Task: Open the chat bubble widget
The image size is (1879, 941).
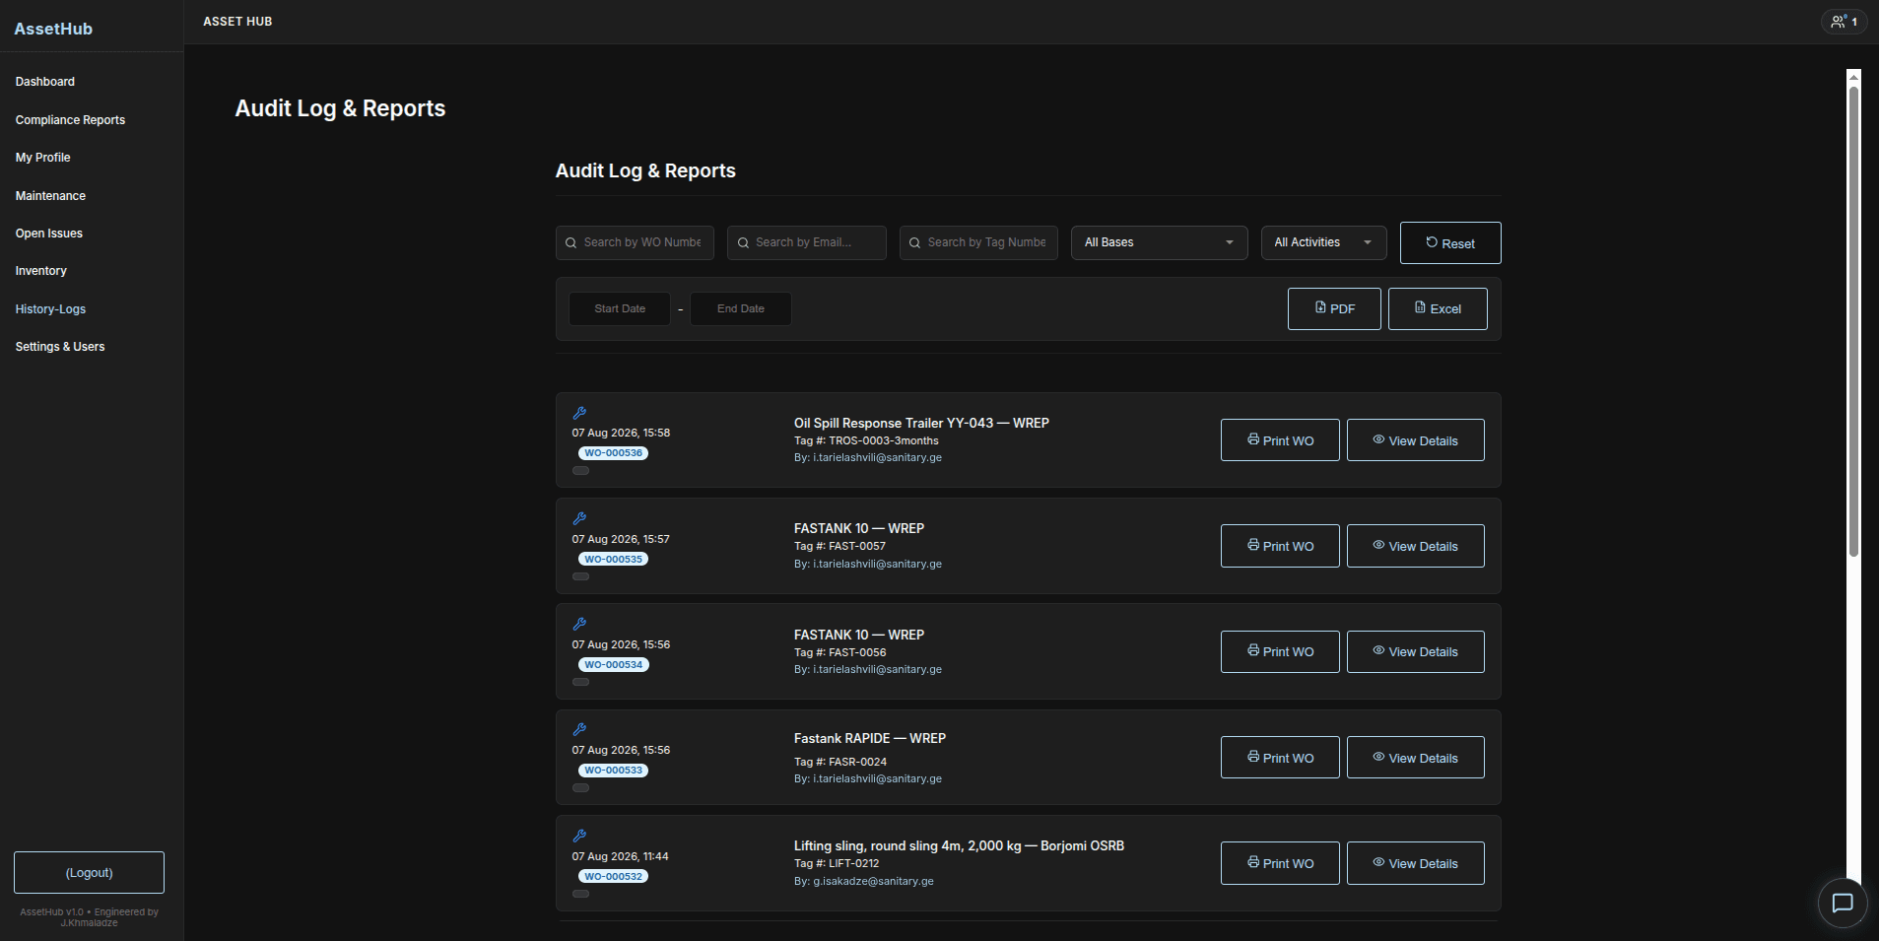Action: [1843, 903]
